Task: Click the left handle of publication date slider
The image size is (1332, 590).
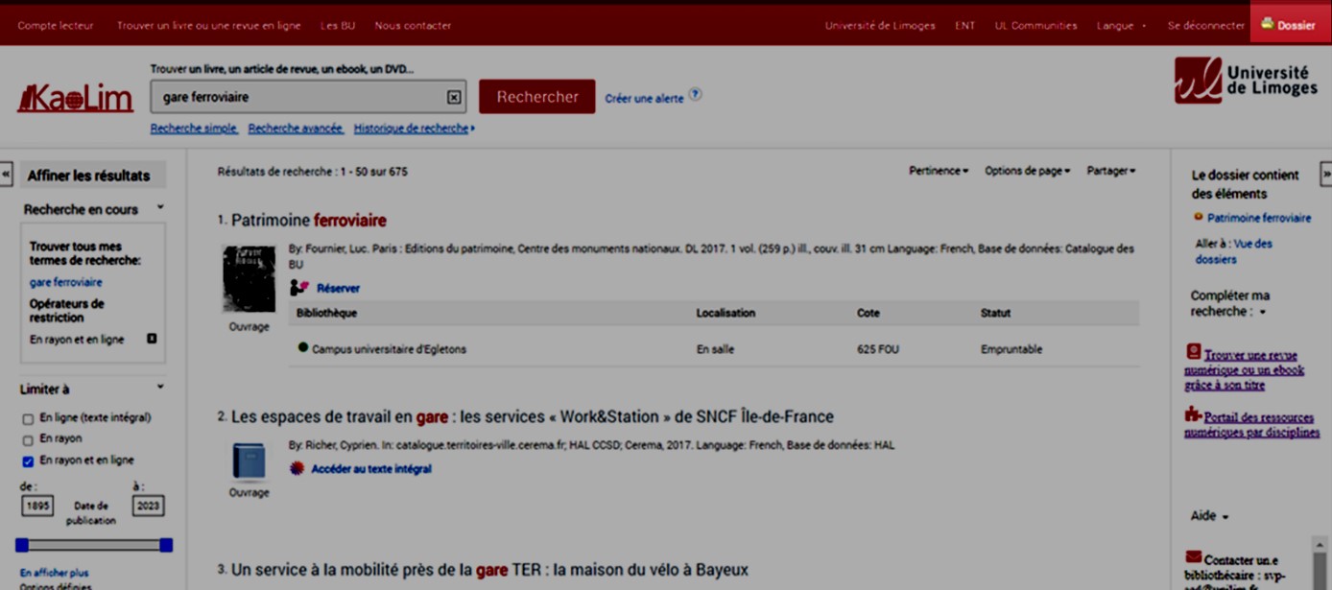Action: (x=22, y=545)
